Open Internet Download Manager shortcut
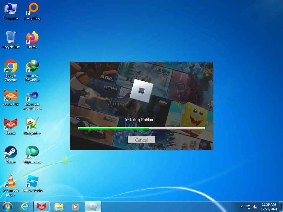The height and width of the screenshot is (212, 283). (32, 71)
